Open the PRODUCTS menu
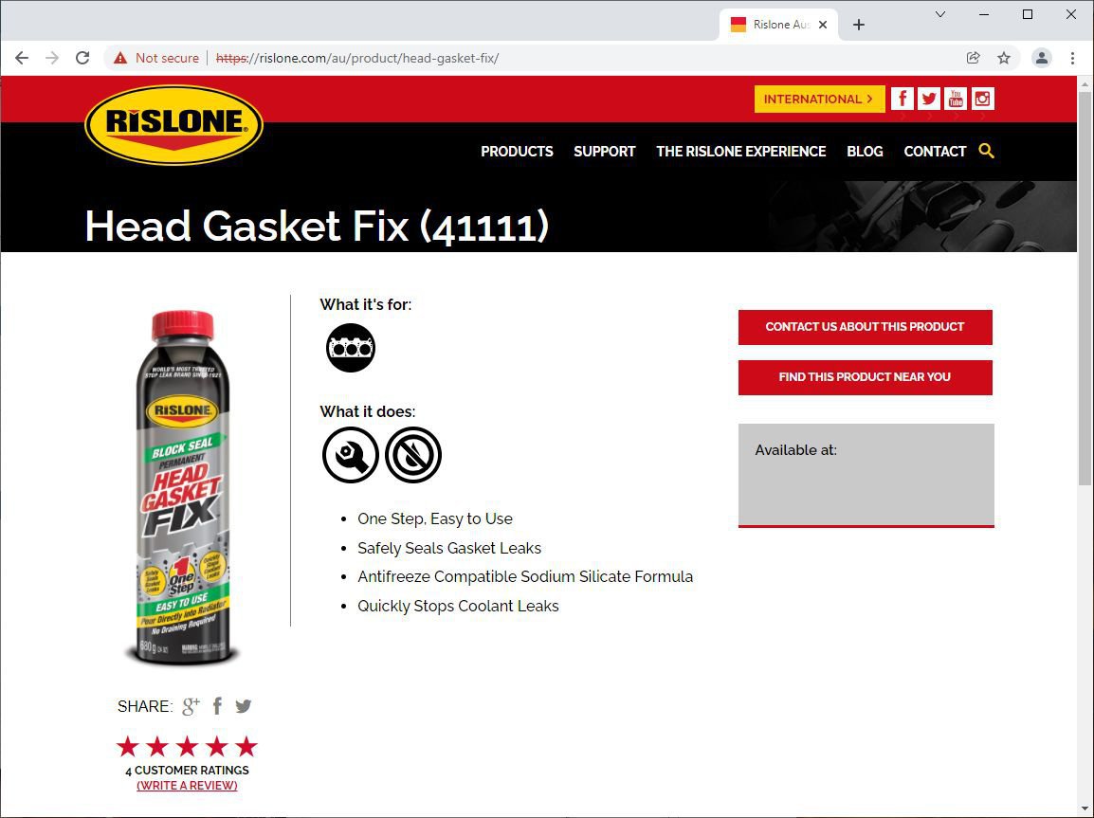1094x818 pixels. 517,152
